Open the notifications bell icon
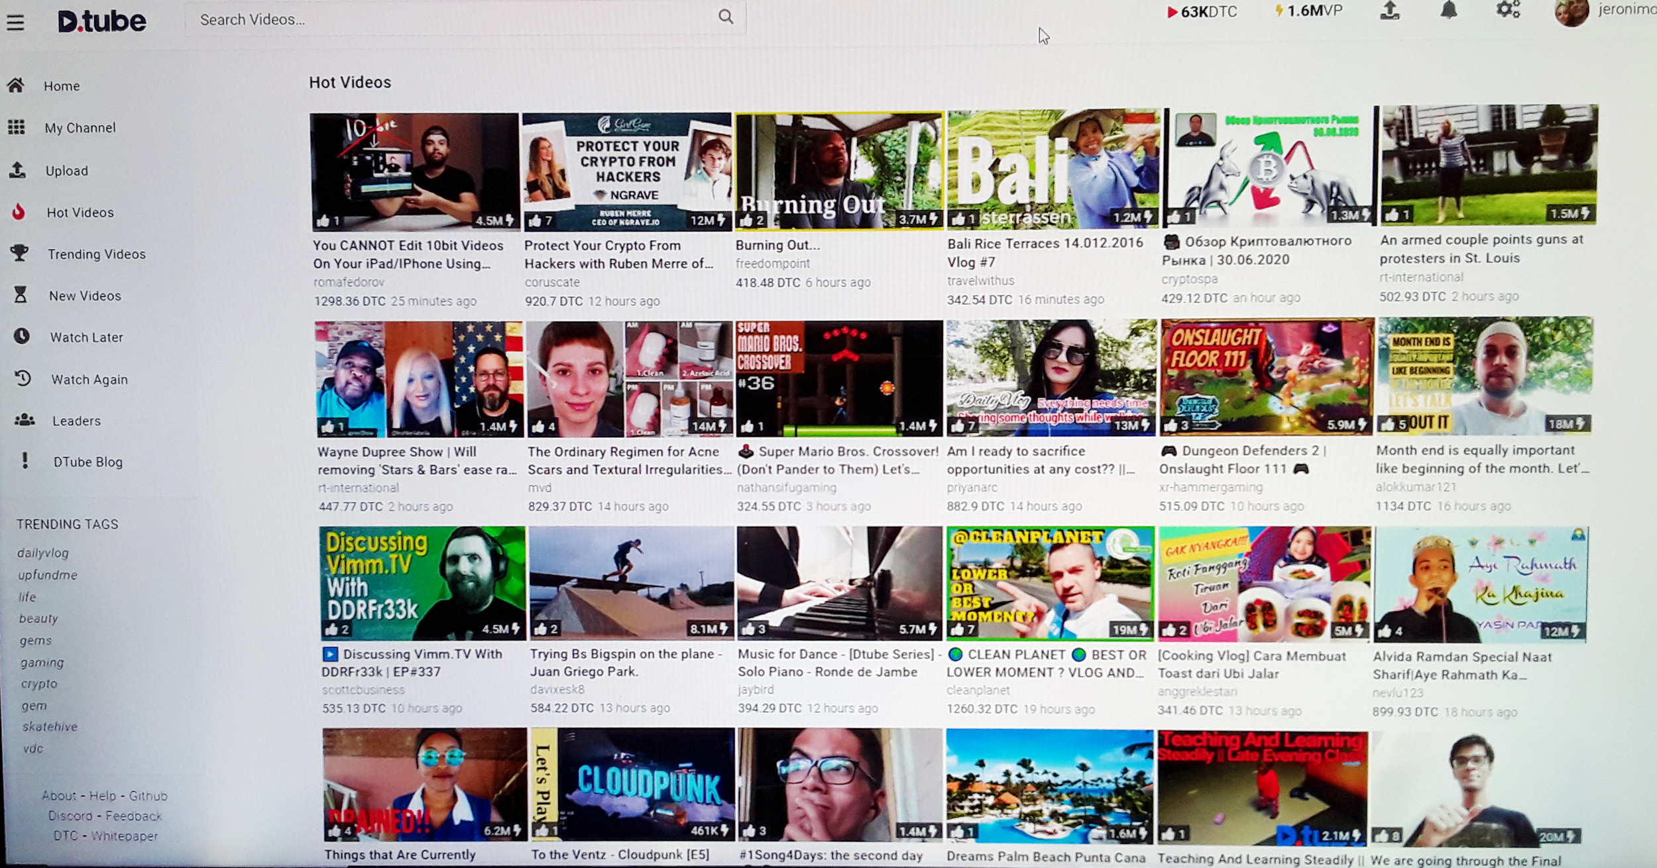 point(1449,10)
